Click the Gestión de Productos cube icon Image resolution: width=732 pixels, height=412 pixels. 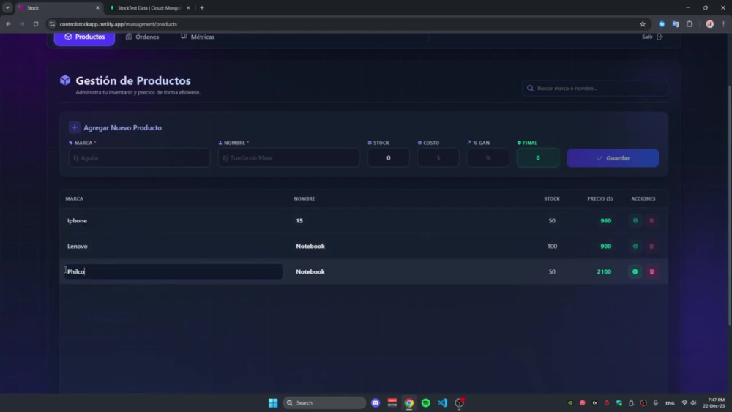65,80
